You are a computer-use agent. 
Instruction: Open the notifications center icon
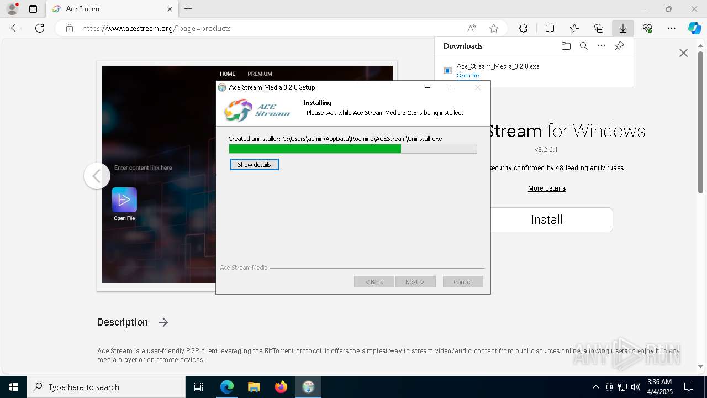pyautogui.click(x=689, y=387)
